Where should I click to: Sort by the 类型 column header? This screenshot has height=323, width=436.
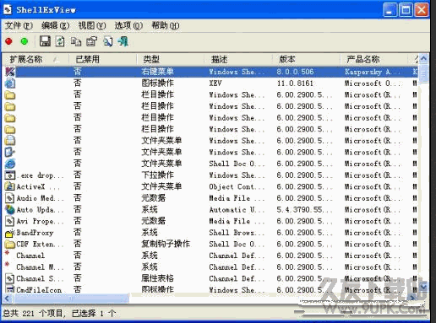click(x=171, y=59)
